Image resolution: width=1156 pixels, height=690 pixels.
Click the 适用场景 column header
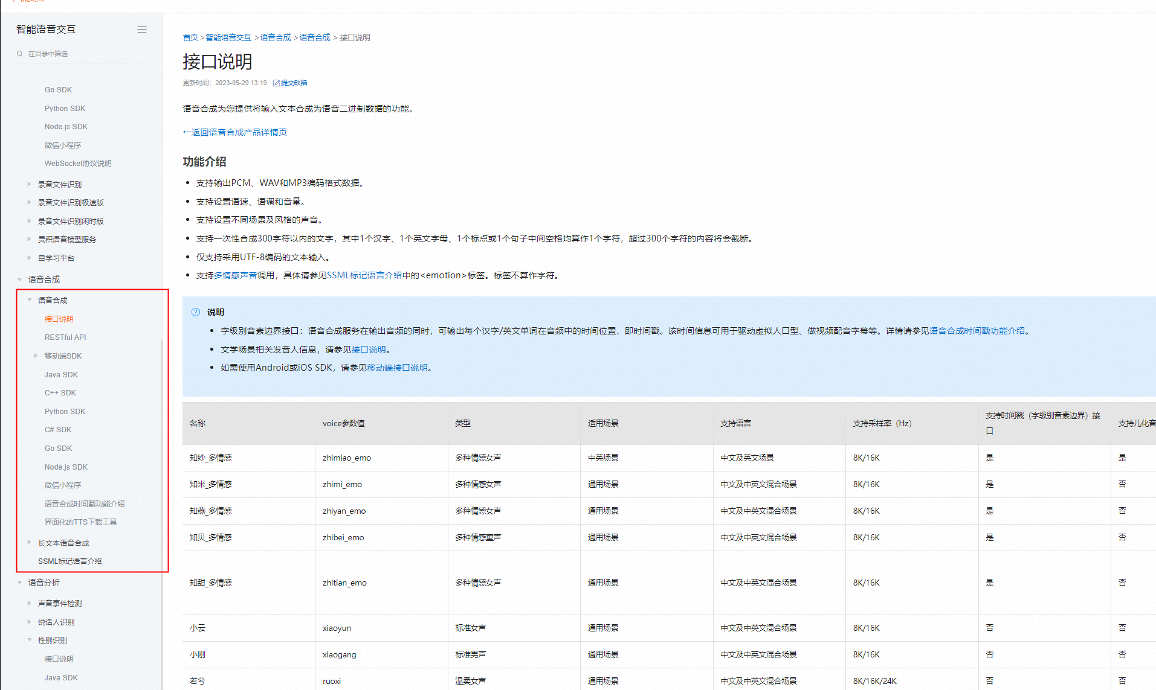coord(647,423)
